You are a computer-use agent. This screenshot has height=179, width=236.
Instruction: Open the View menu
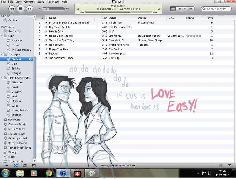point(18,2)
